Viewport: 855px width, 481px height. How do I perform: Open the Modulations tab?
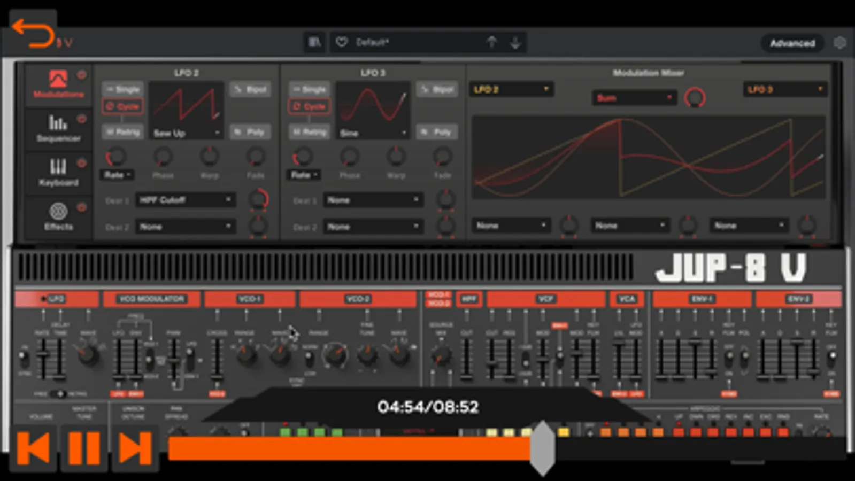(x=58, y=84)
